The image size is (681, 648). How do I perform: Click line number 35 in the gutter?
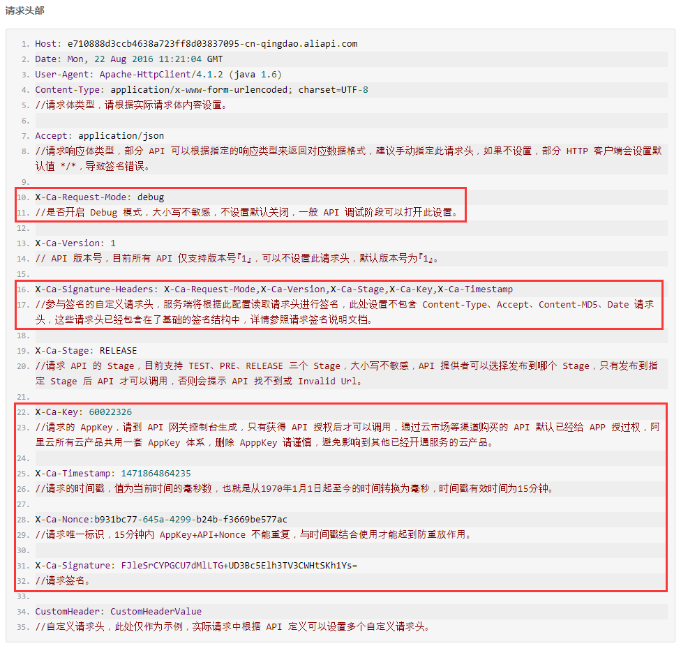(x=23, y=627)
